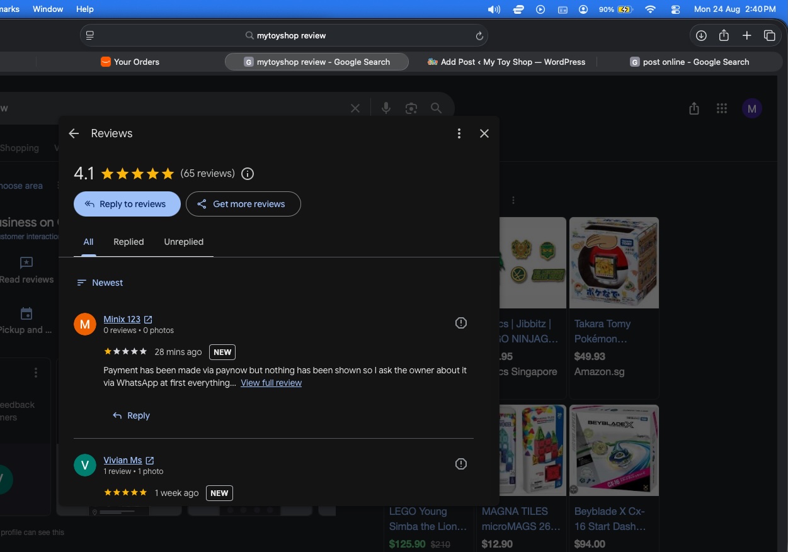Screen dimensions: 788x552
Task: Start Google voice search microphone
Action: coord(386,108)
